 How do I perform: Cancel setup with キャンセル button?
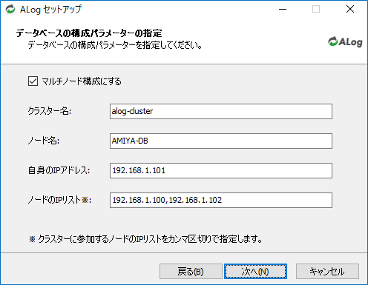(327, 272)
